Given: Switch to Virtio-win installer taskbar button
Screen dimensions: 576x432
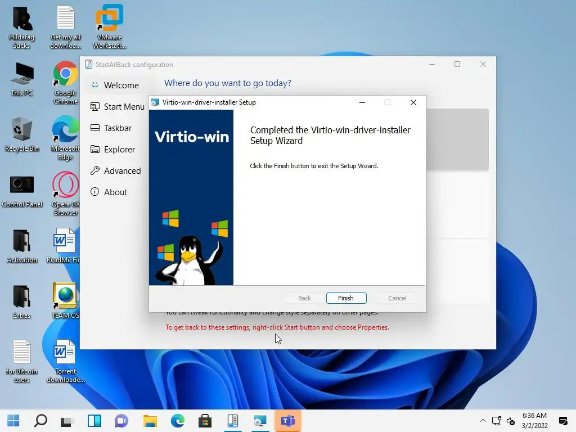Looking at the screenshot, I should click(260, 421).
